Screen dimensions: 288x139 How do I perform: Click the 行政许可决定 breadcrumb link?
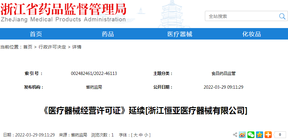pyautogui.click(x=52, y=47)
